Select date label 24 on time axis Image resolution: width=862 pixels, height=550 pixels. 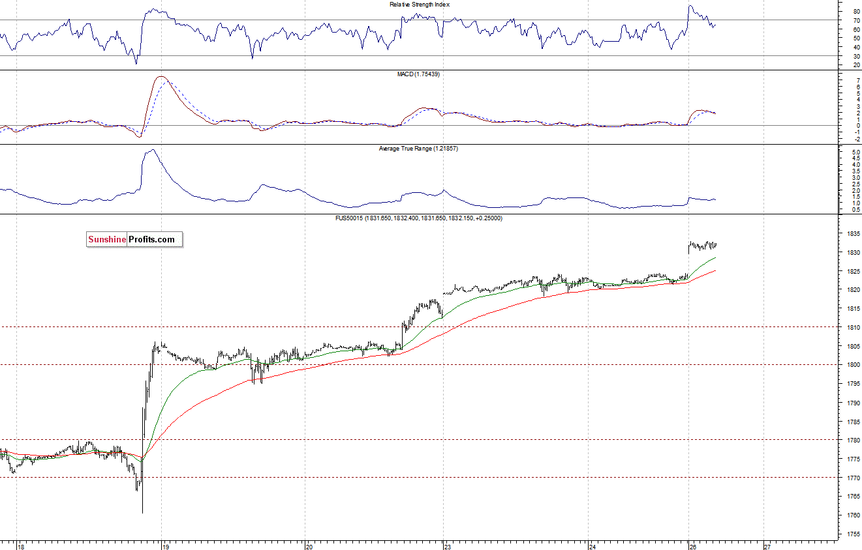(593, 546)
